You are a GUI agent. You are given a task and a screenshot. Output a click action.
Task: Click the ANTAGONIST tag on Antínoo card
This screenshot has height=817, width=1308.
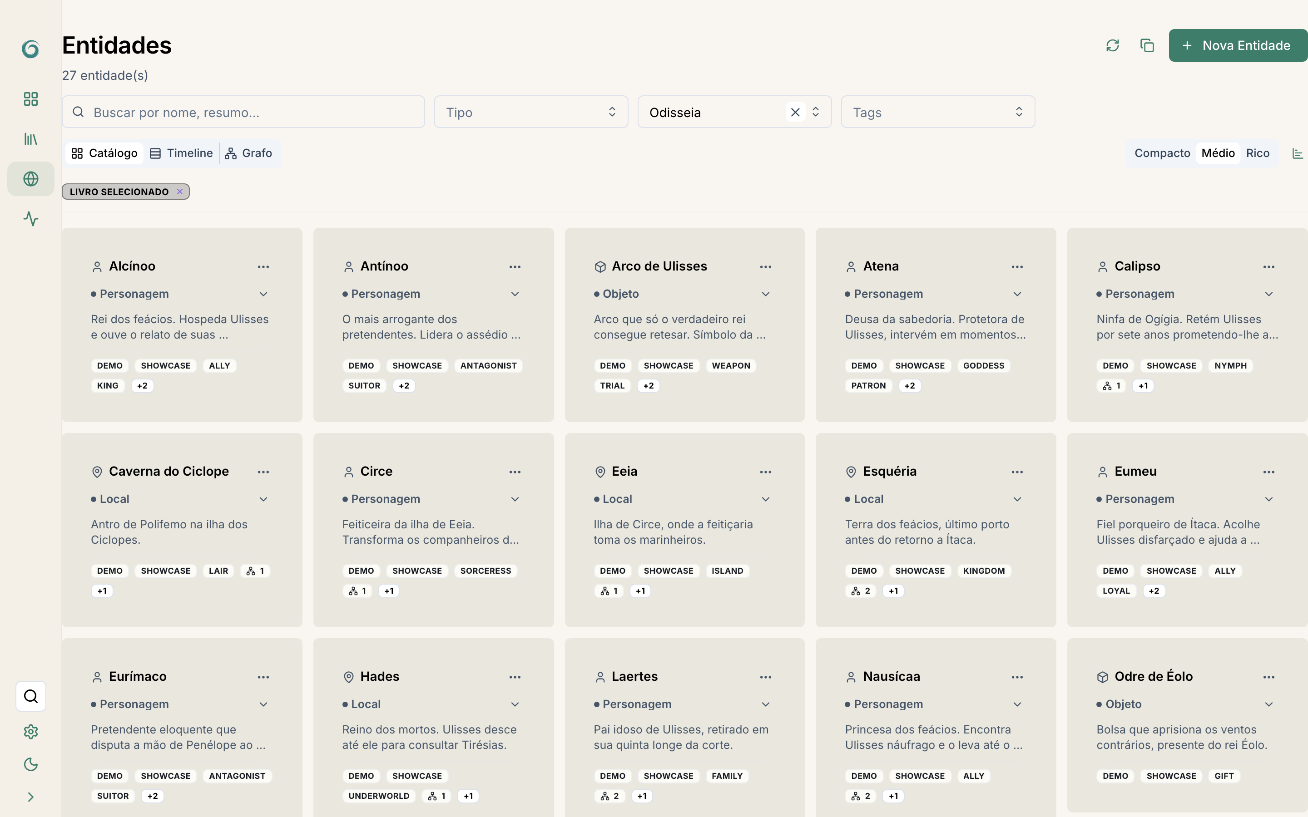pyautogui.click(x=488, y=366)
